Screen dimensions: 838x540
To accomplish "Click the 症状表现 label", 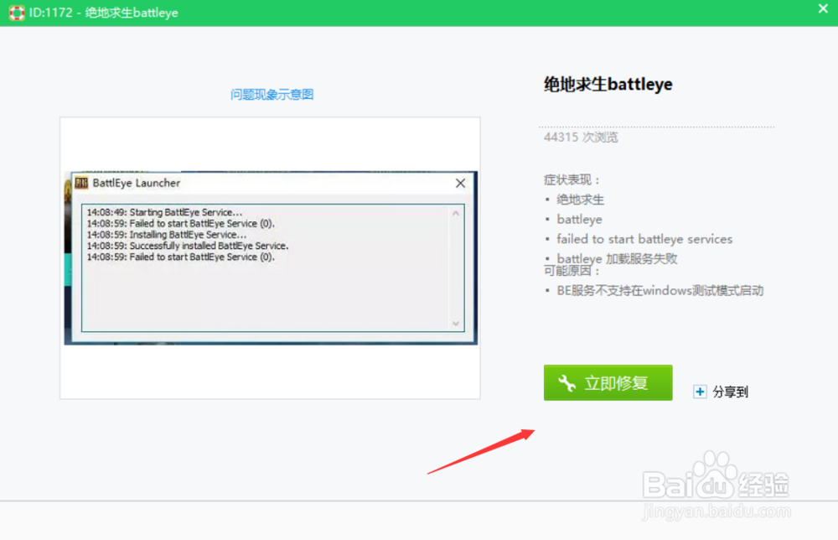I will 572,179.
